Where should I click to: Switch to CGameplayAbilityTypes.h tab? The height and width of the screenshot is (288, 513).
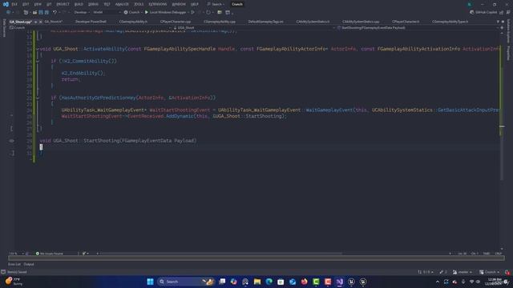(450, 22)
